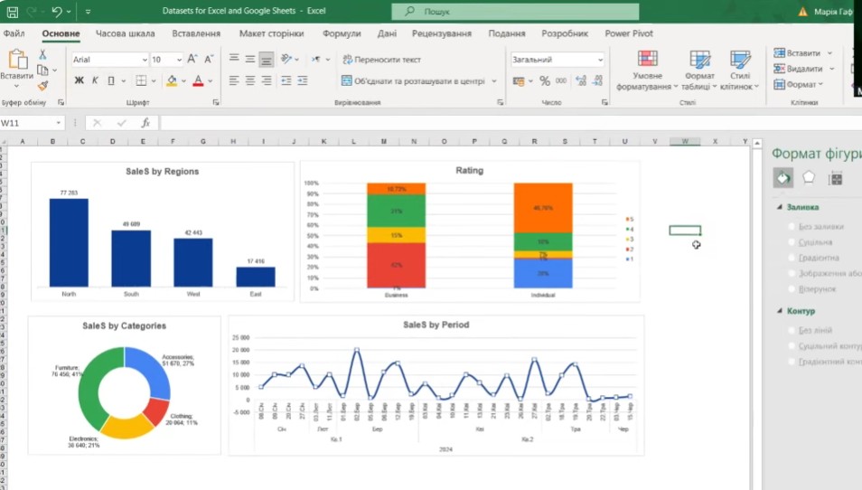Switch to the Вставлення tab

click(x=196, y=33)
